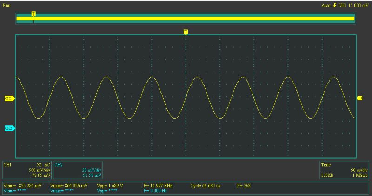This screenshot has height=196, width=372.
Task: Open the CH2 settings panel
Action: point(78,170)
